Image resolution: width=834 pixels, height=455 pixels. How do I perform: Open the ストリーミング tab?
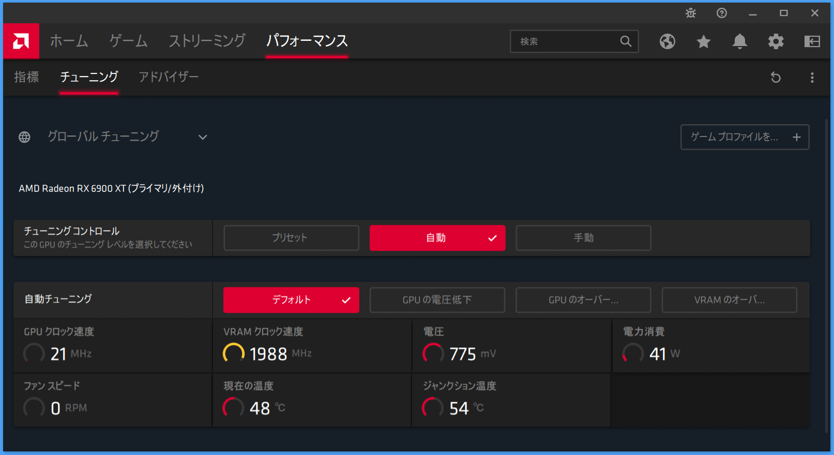207,41
